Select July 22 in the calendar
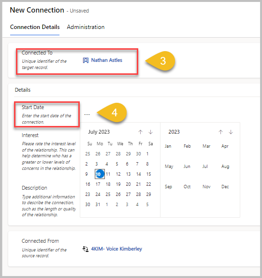Viewport: 262px width, 278px height. click(148, 184)
